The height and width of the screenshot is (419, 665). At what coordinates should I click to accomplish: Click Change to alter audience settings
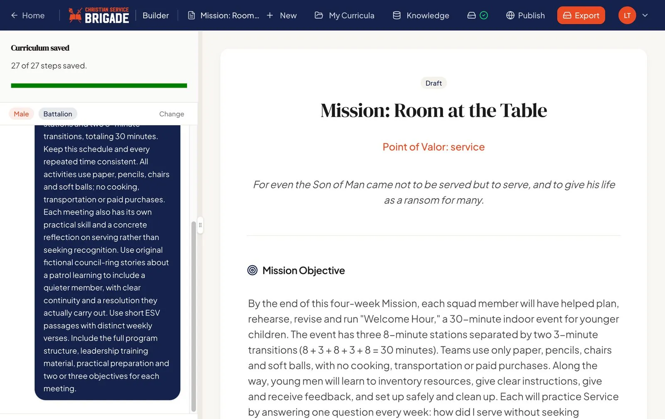[172, 114]
